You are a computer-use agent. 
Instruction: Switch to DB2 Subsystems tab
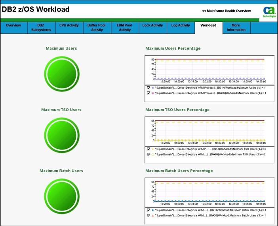click(x=42, y=27)
